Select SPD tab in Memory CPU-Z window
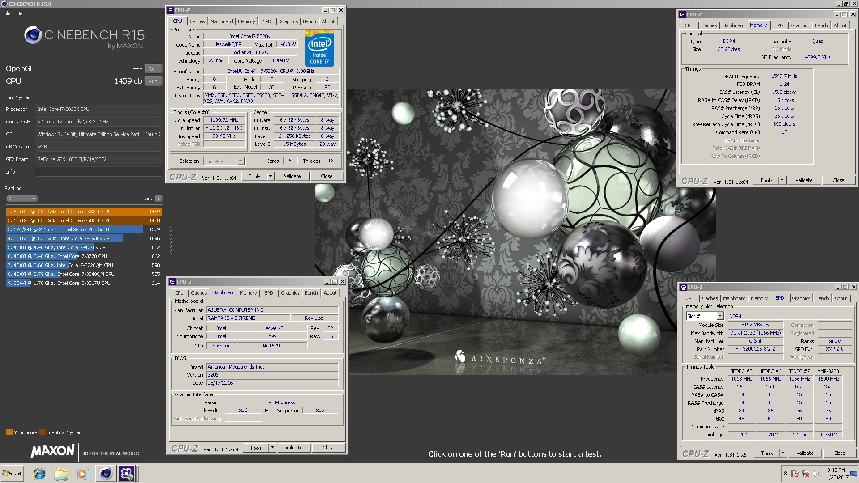This screenshot has height=483, width=859. 779,25
